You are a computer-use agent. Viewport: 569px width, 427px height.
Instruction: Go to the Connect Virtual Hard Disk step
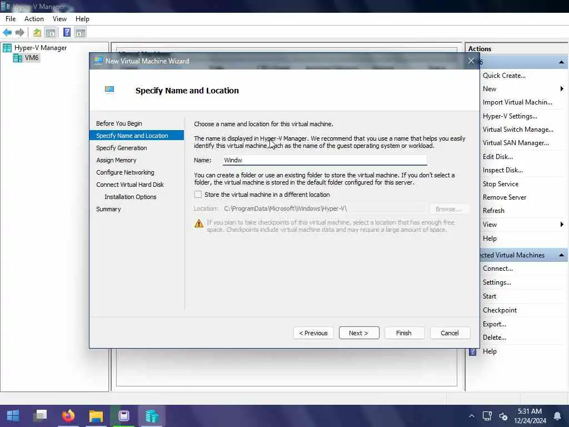click(x=130, y=185)
